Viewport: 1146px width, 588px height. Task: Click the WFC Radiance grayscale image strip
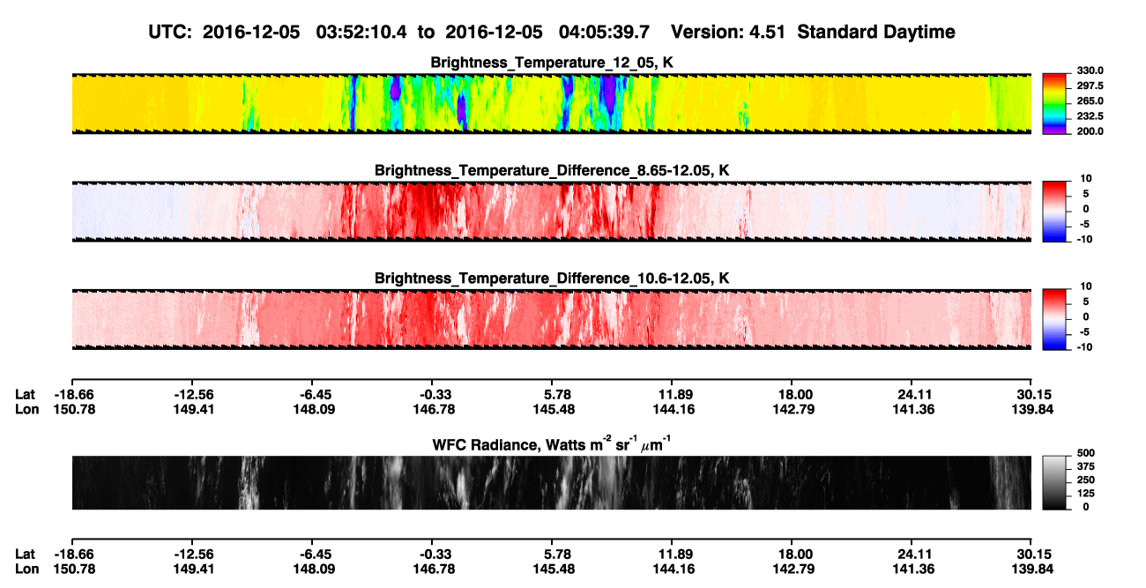[551, 482]
